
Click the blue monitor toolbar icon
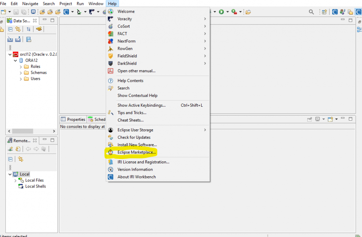[33, 12]
